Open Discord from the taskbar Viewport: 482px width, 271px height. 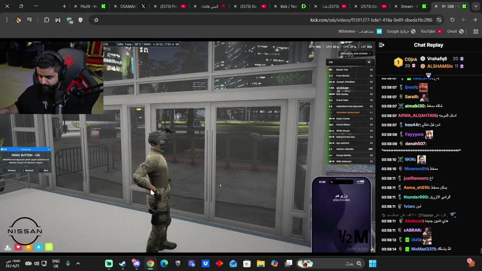(x=136, y=263)
